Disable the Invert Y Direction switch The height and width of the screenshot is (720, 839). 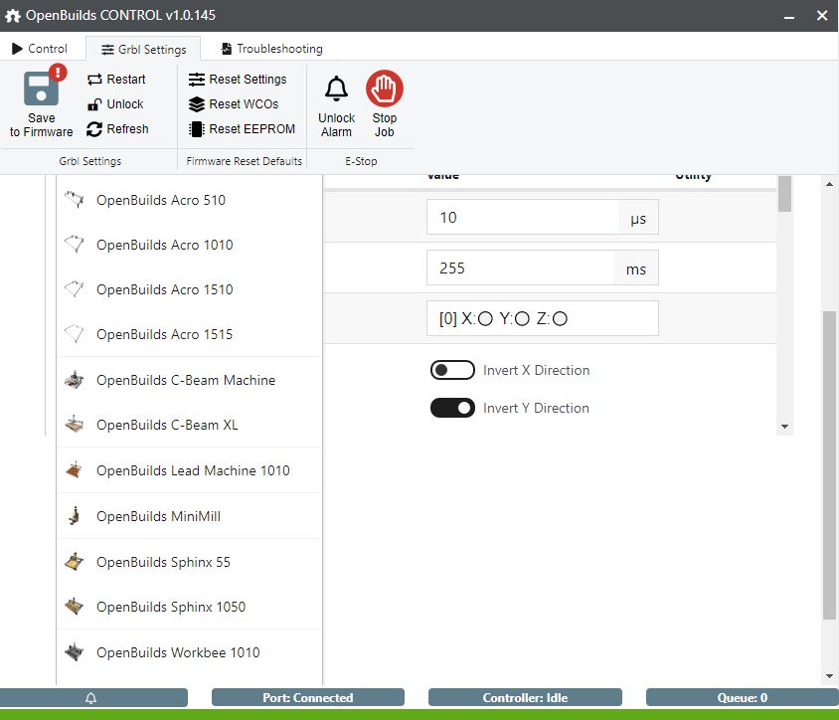click(x=452, y=408)
